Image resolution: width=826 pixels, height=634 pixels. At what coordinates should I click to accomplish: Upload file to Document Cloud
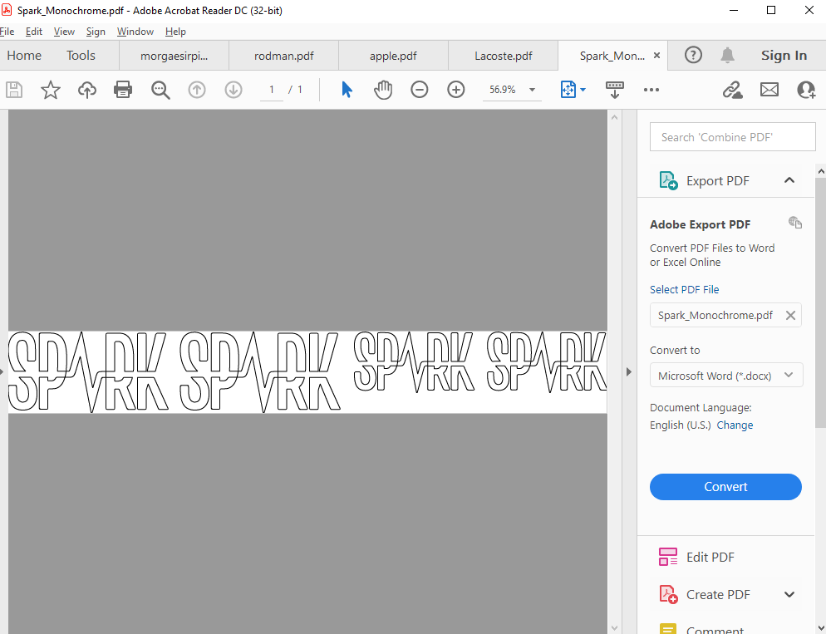(x=87, y=90)
